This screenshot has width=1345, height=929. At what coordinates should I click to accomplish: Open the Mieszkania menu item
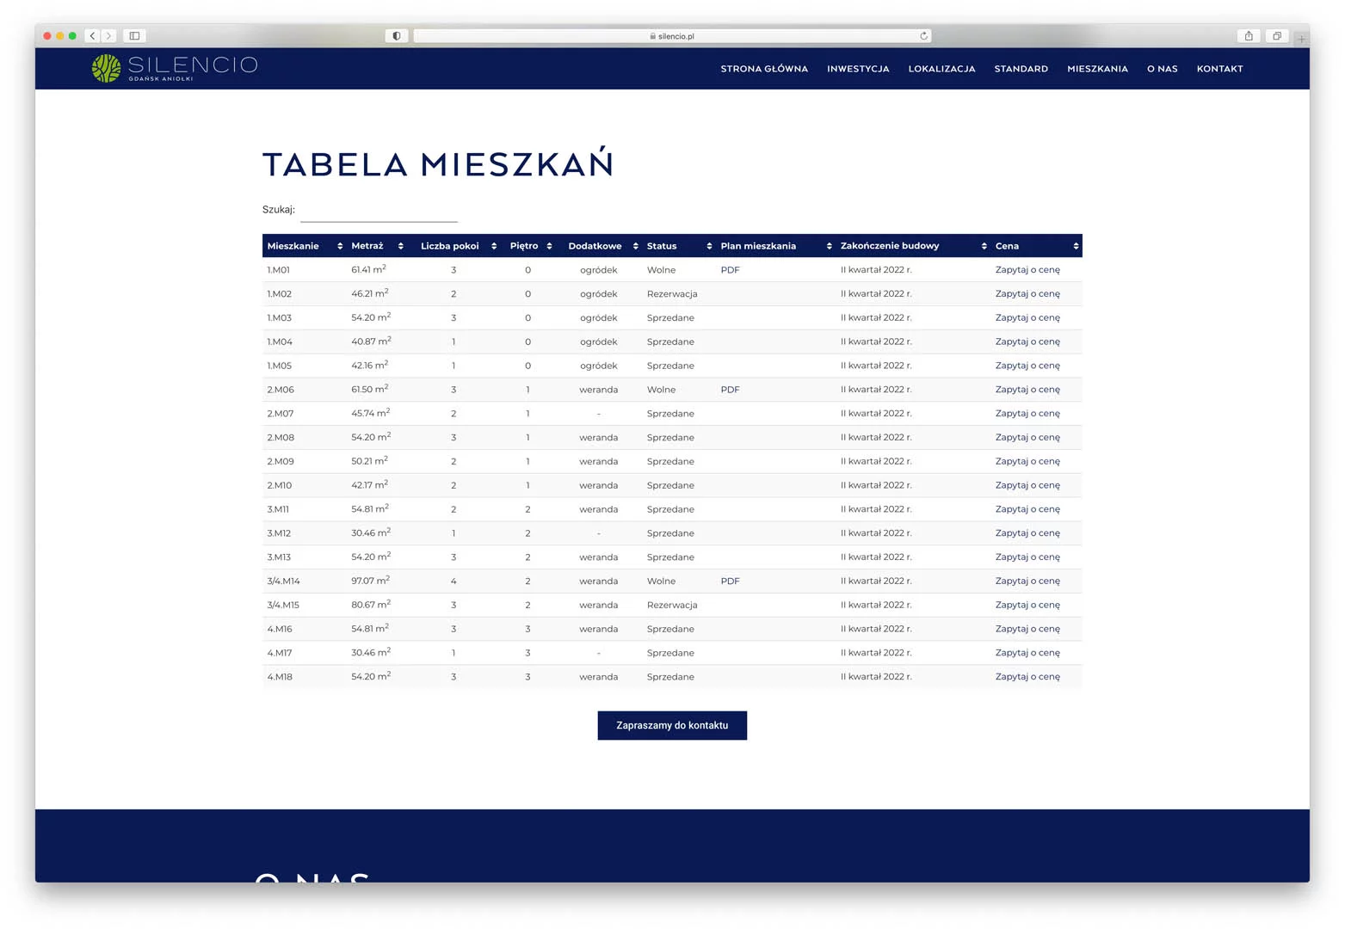click(1097, 69)
